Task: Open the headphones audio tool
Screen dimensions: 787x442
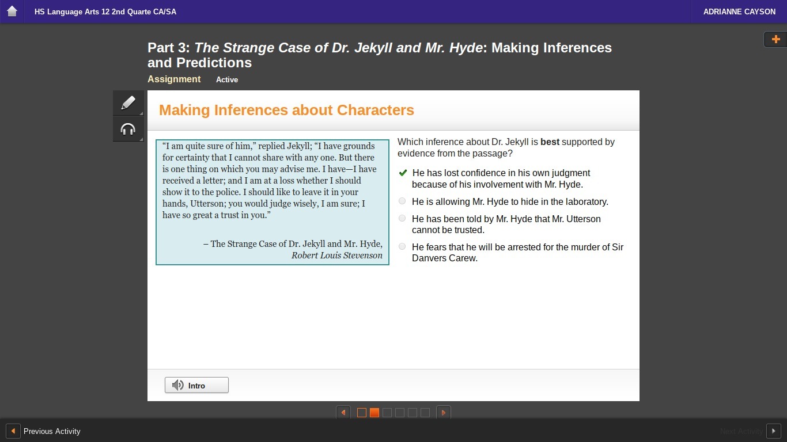Action: click(x=128, y=129)
